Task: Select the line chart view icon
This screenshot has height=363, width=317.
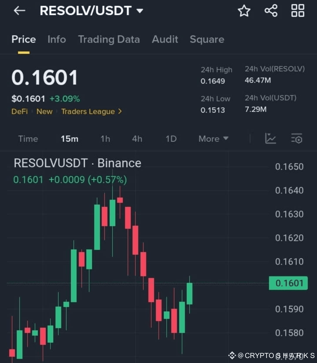Action: 270,139
